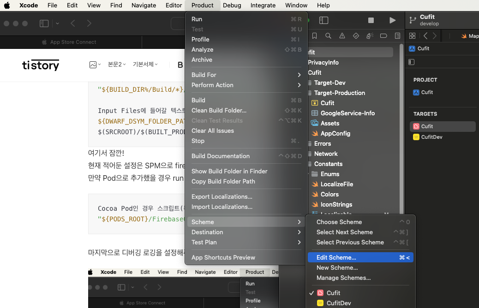
Task: Select Archive in Product menu
Action: tap(246, 59)
